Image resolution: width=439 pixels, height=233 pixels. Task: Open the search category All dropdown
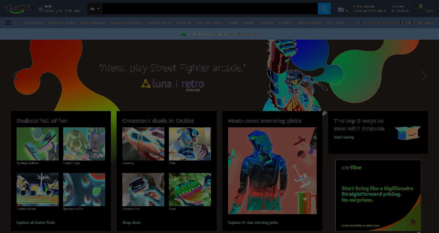pyautogui.click(x=95, y=9)
